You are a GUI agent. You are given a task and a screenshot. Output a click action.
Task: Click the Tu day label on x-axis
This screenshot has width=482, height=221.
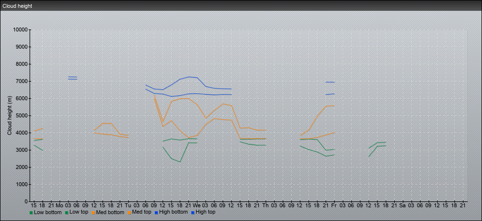tap(128, 206)
